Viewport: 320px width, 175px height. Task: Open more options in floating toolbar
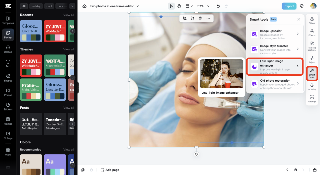[x=208, y=18]
